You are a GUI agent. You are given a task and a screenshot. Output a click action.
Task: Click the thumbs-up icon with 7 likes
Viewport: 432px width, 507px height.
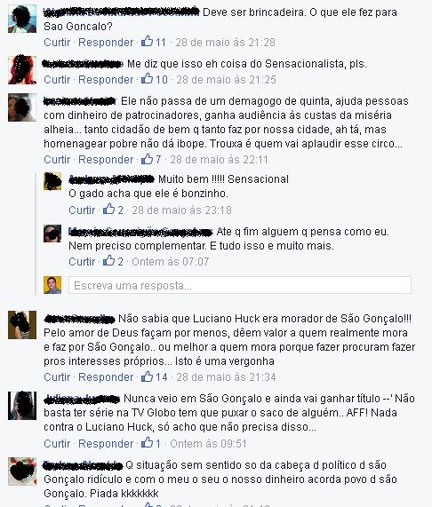pyautogui.click(x=148, y=158)
